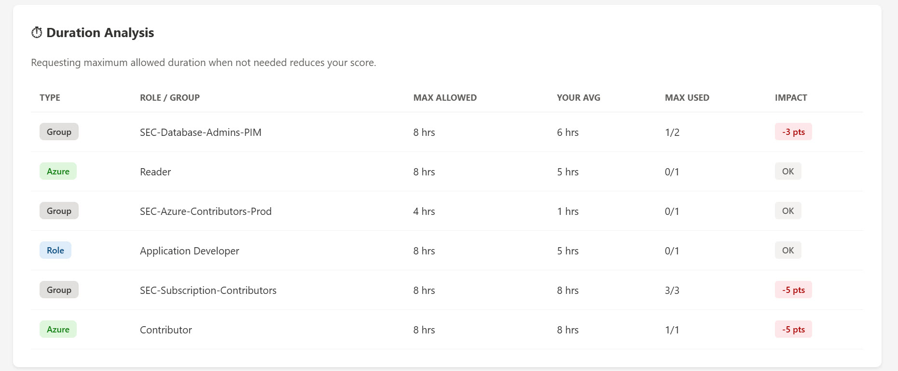
Task: Click the -5 pts badge for Contributor
Action: point(793,330)
